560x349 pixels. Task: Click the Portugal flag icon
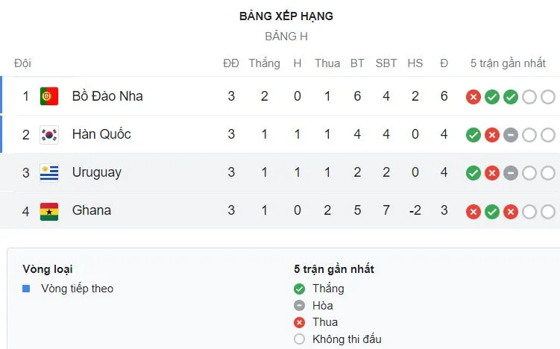(x=49, y=96)
